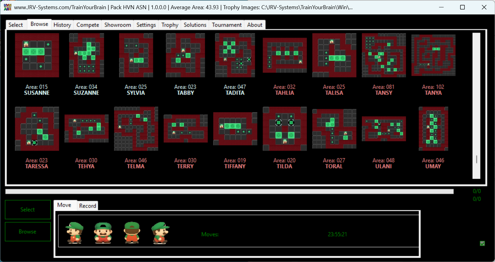Open the UMAY level preview
Image resolution: width=495 pixels, height=262 pixels.
pos(433,129)
